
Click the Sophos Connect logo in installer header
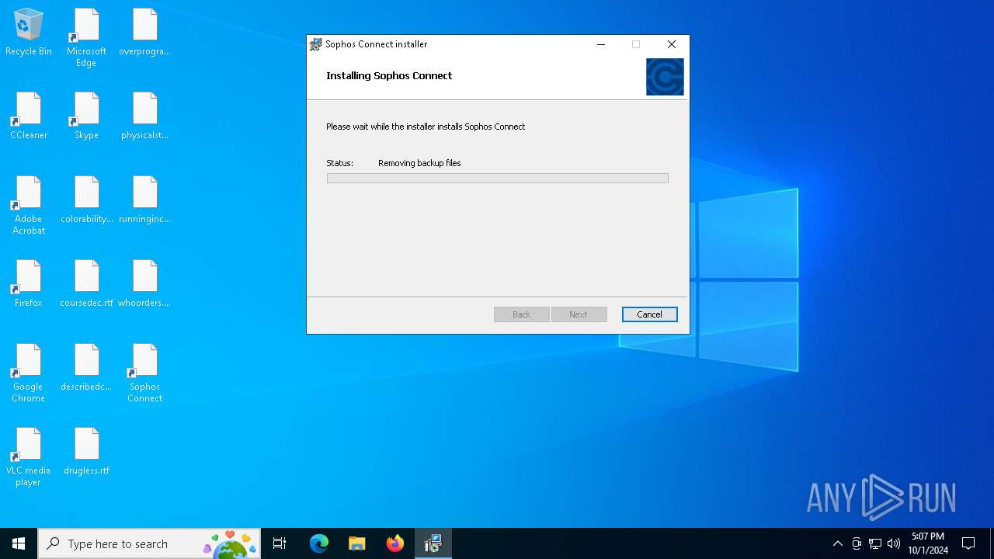(x=665, y=77)
